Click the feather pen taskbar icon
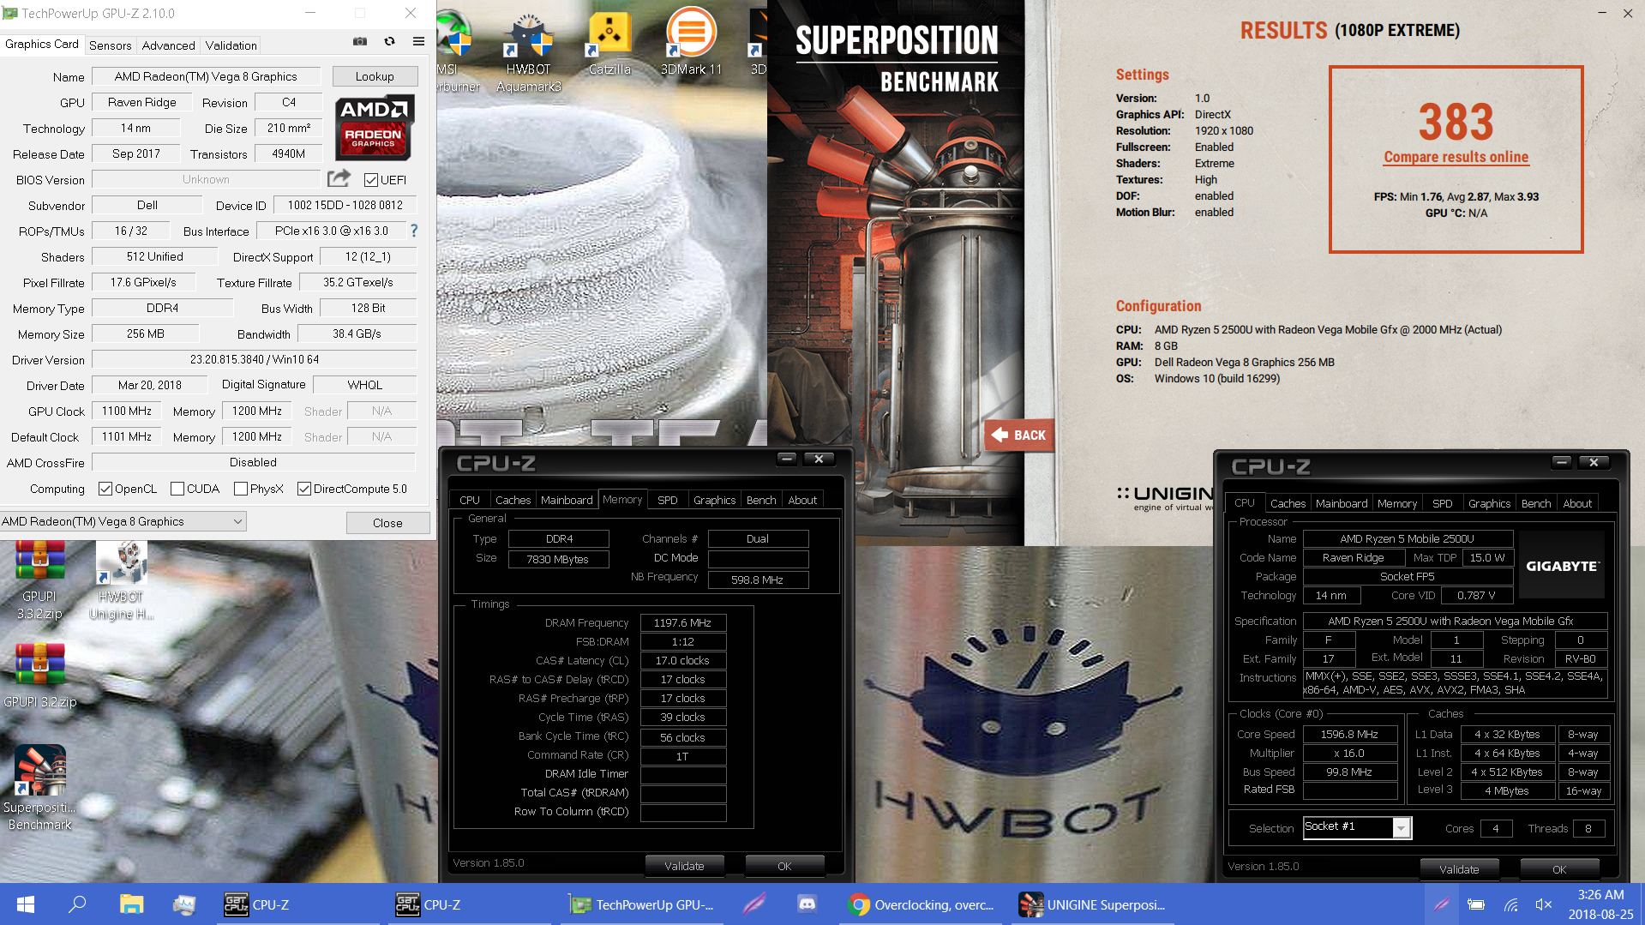The width and height of the screenshot is (1645, 925). tap(754, 904)
